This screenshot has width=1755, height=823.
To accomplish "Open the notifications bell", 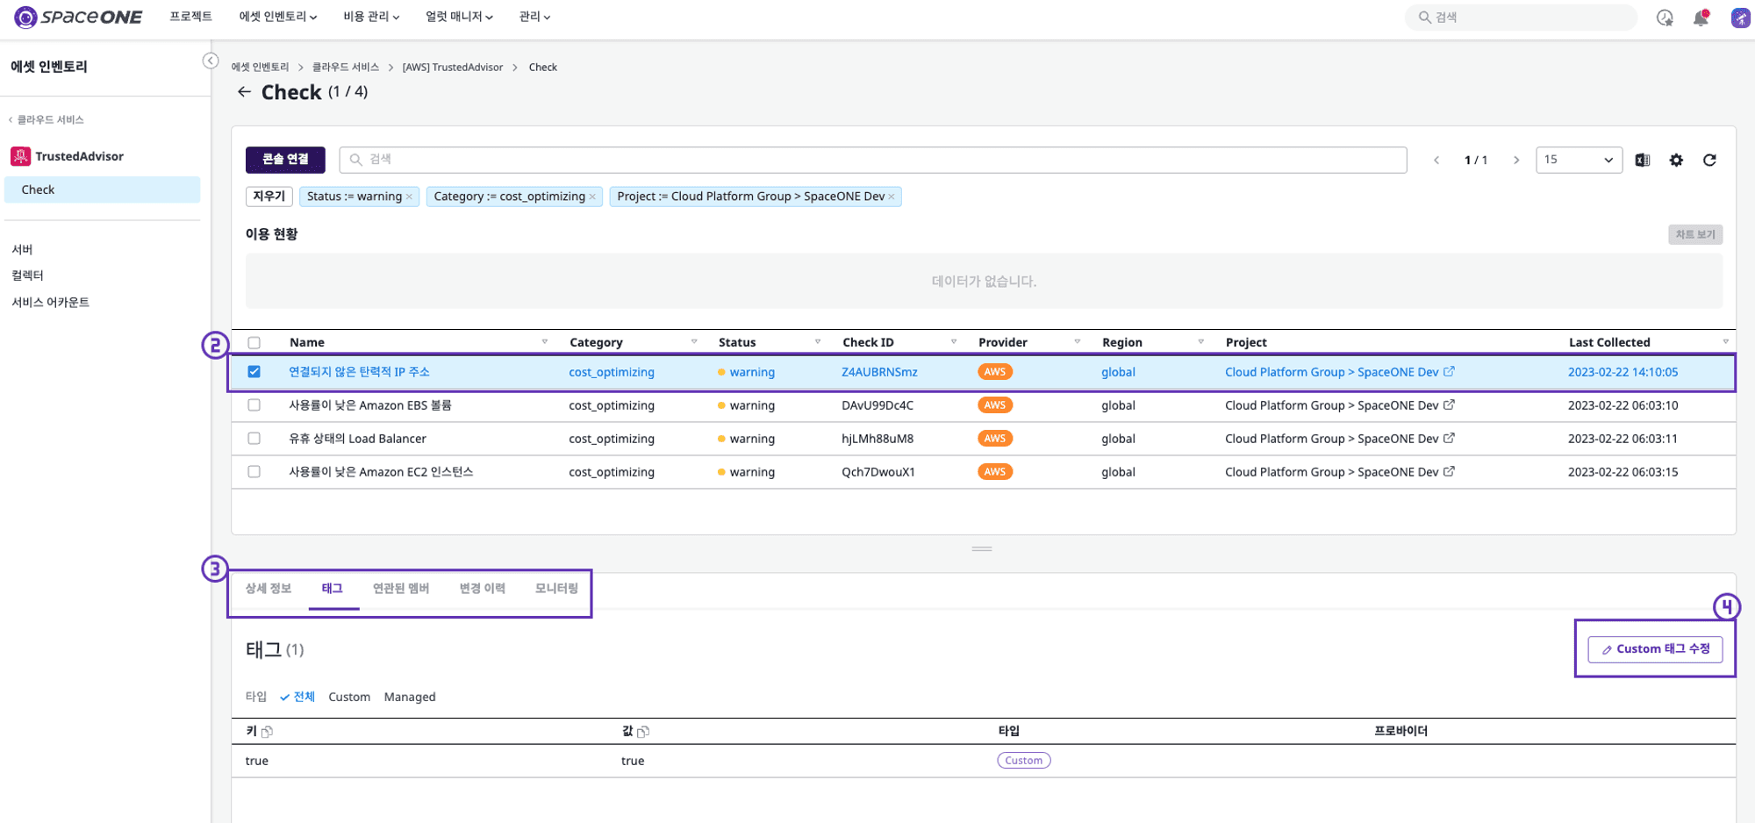I will pos(1701,18).
